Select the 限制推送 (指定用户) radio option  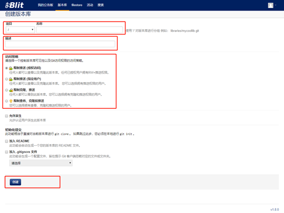point(7,79)
